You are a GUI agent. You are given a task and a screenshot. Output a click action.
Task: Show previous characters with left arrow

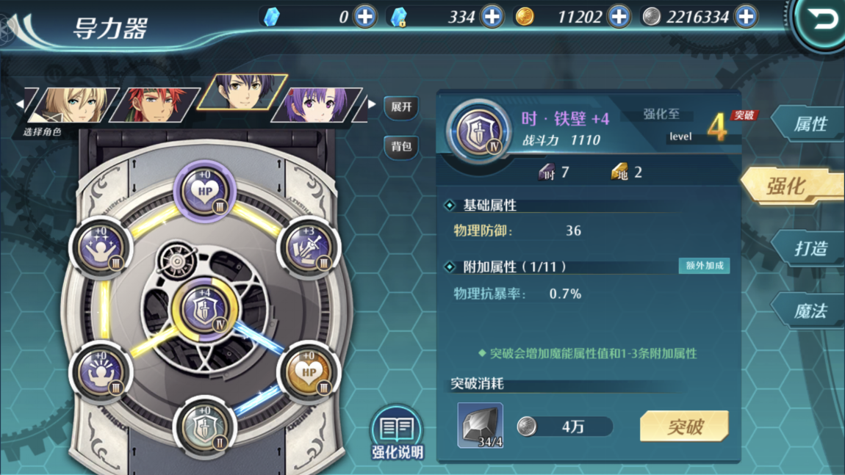(19, 104)
